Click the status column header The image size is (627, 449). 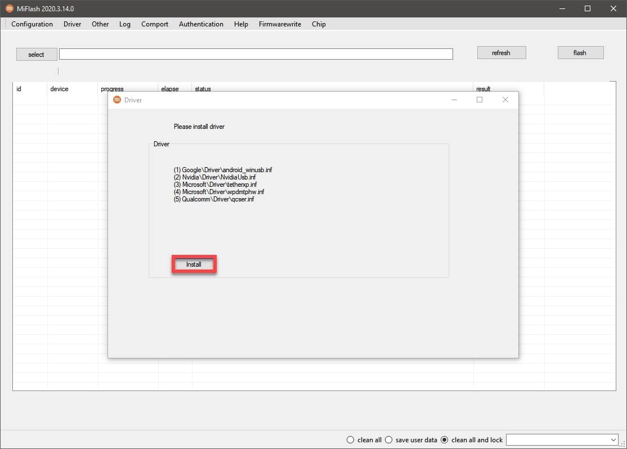pyautogui.click(x=203, y=89)
